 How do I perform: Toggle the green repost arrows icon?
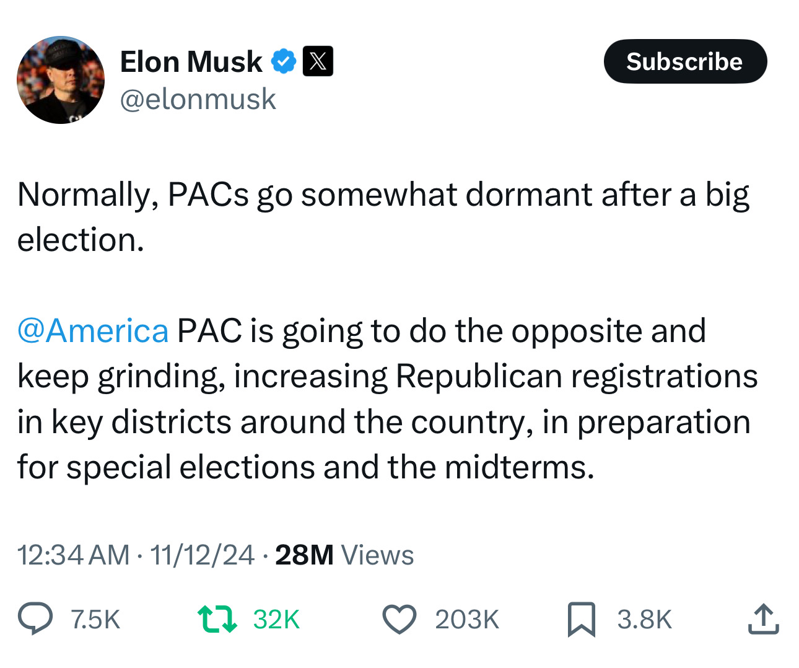click(217, 619)
